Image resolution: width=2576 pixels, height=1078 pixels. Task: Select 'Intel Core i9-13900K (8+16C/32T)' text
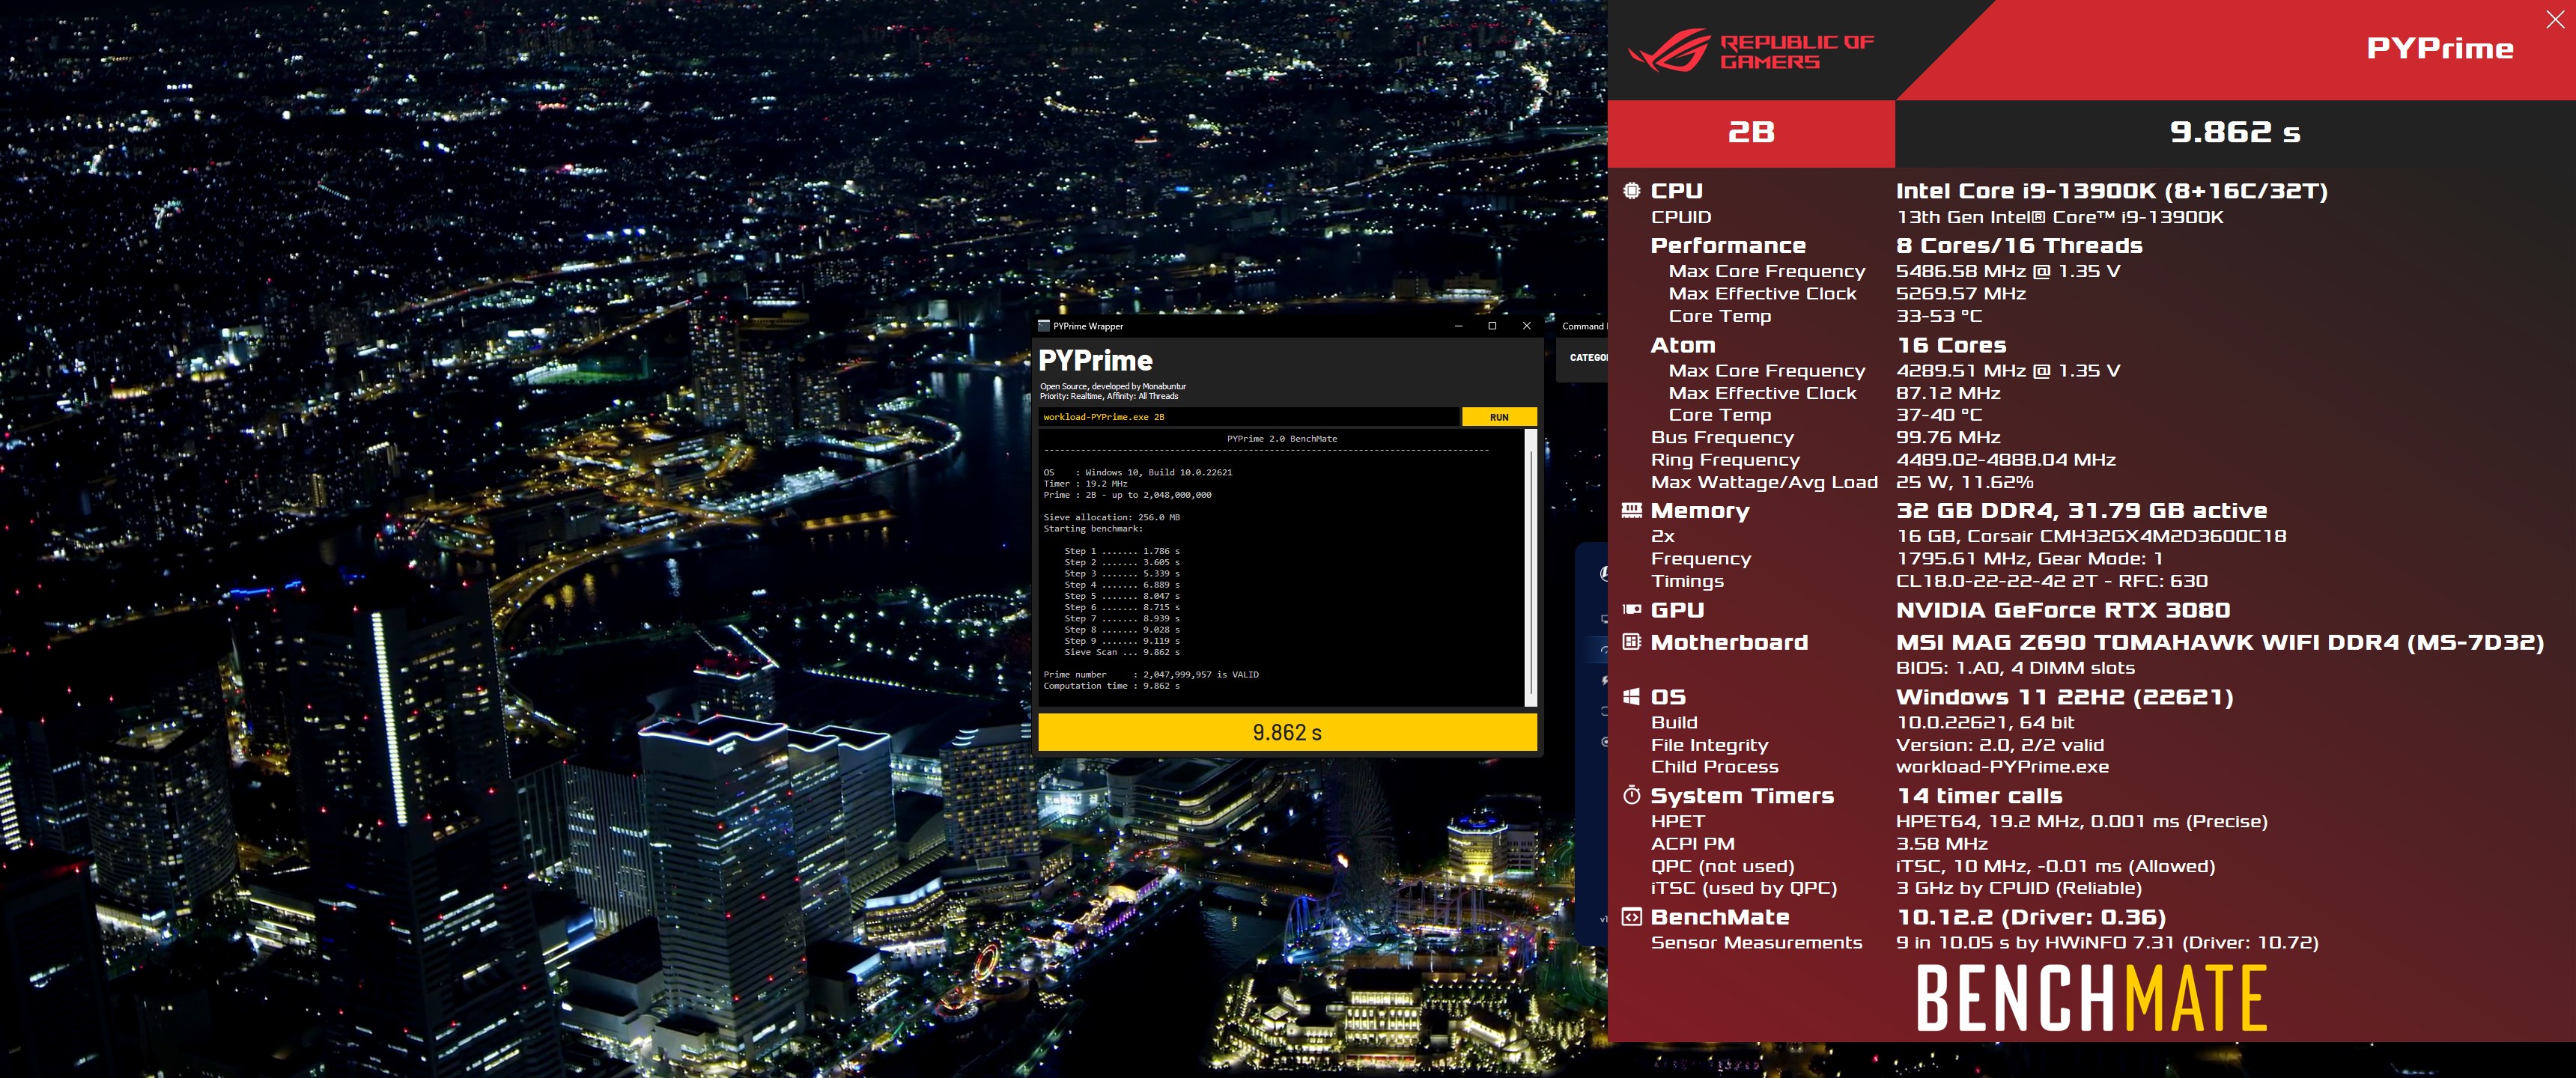(x=2111, y=191)
